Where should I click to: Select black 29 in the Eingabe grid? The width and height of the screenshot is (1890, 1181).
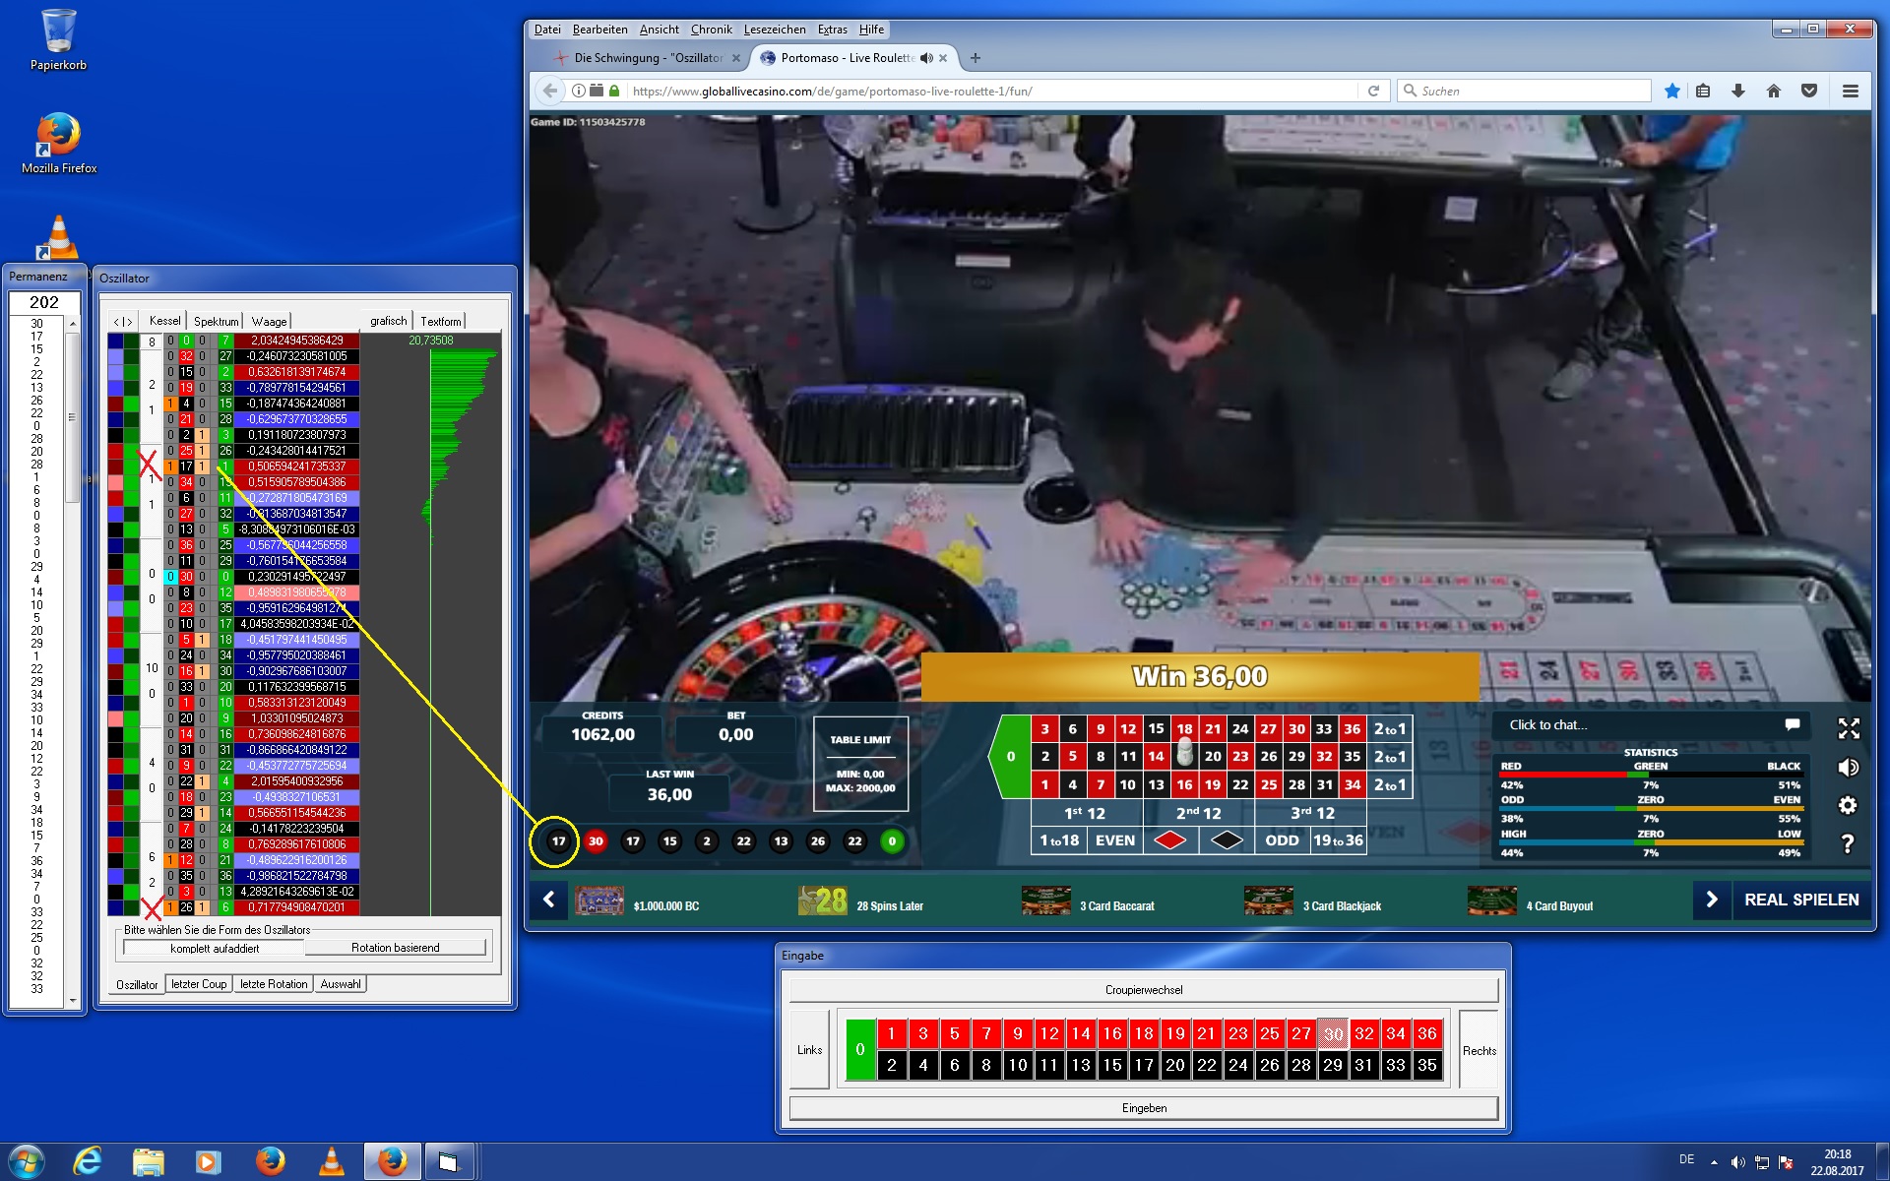pyautogui.click(x=1333, y=1065)
